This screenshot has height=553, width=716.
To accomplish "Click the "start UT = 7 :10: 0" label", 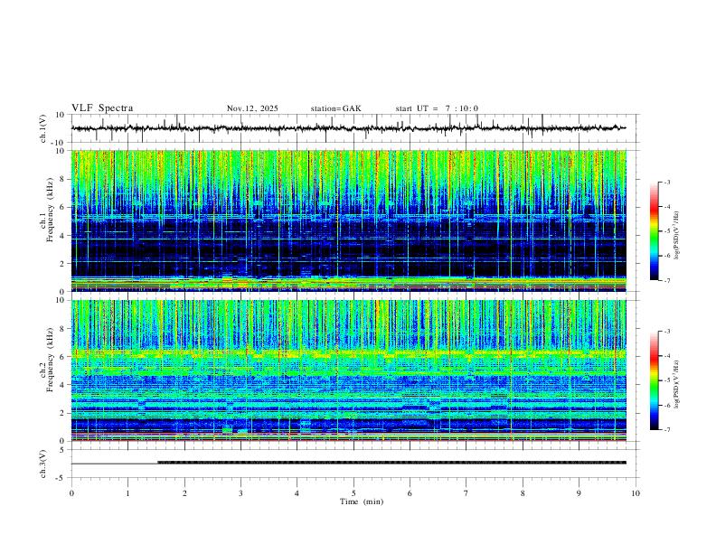I will point(437,108).
